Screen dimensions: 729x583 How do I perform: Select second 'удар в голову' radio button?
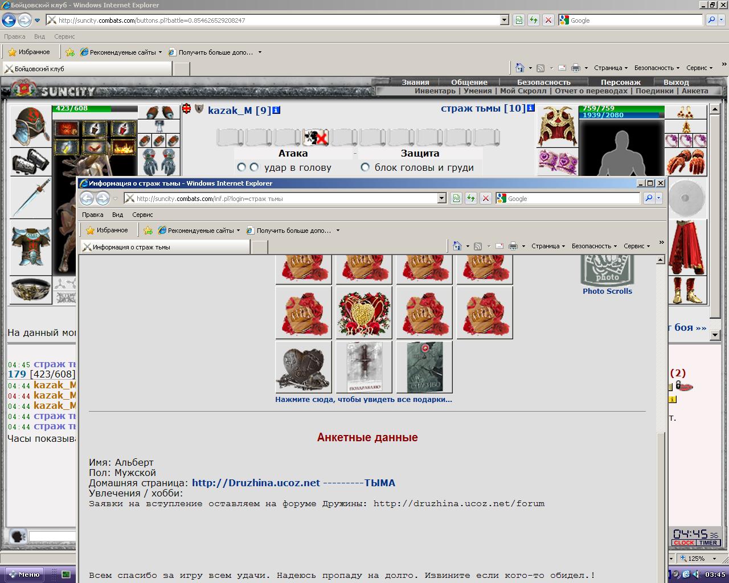(x=254, y=167)
